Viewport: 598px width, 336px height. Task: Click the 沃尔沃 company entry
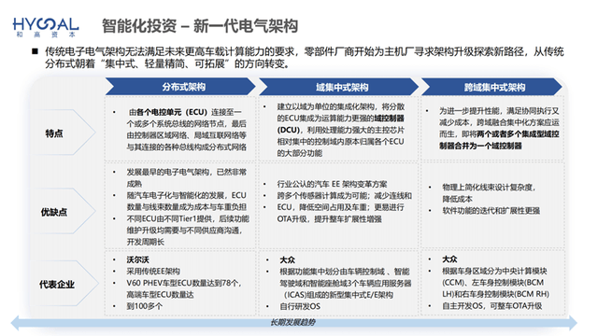tap(137, 259)
